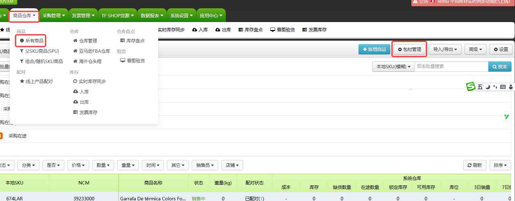This screenshot has width=515, height=201.
Task: Click the 入库 cloud upload icon in toolbar
Action: (x=195, y=30)
